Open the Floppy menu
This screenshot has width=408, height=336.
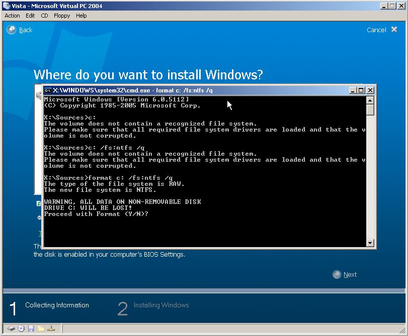click(x=62, y=16)
